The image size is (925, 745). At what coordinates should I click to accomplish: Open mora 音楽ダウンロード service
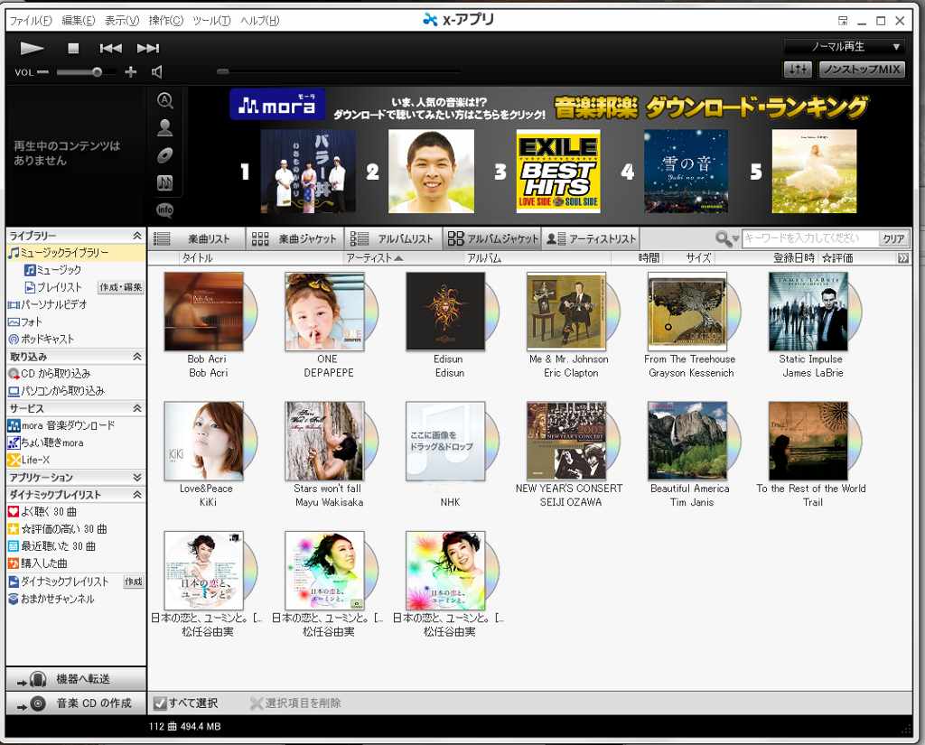[x=61, y=425]
